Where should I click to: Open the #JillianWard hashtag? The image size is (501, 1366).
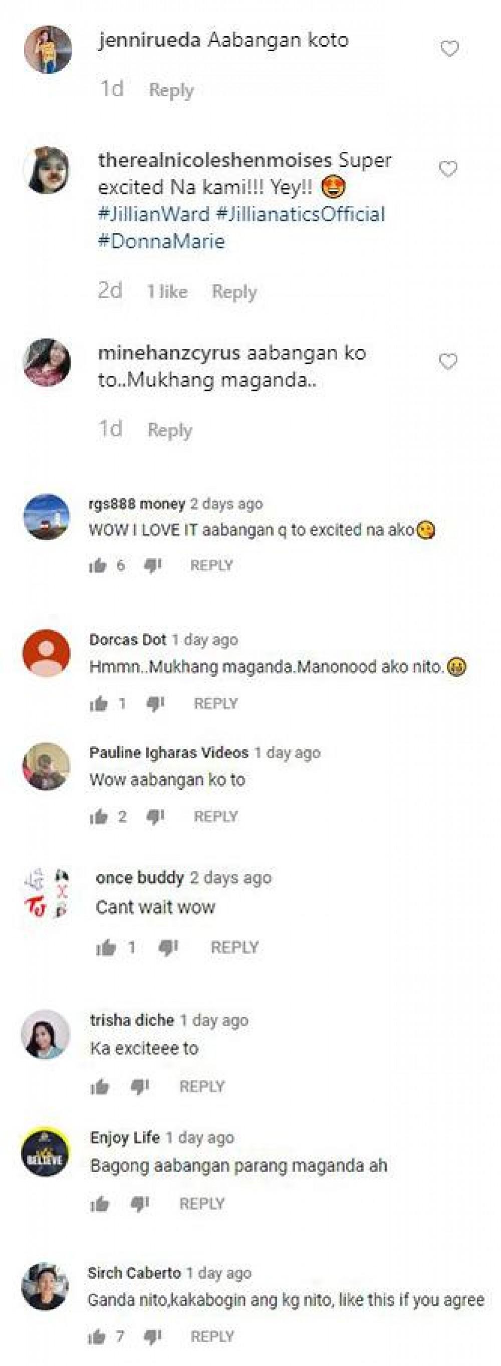tap(154, 214)
